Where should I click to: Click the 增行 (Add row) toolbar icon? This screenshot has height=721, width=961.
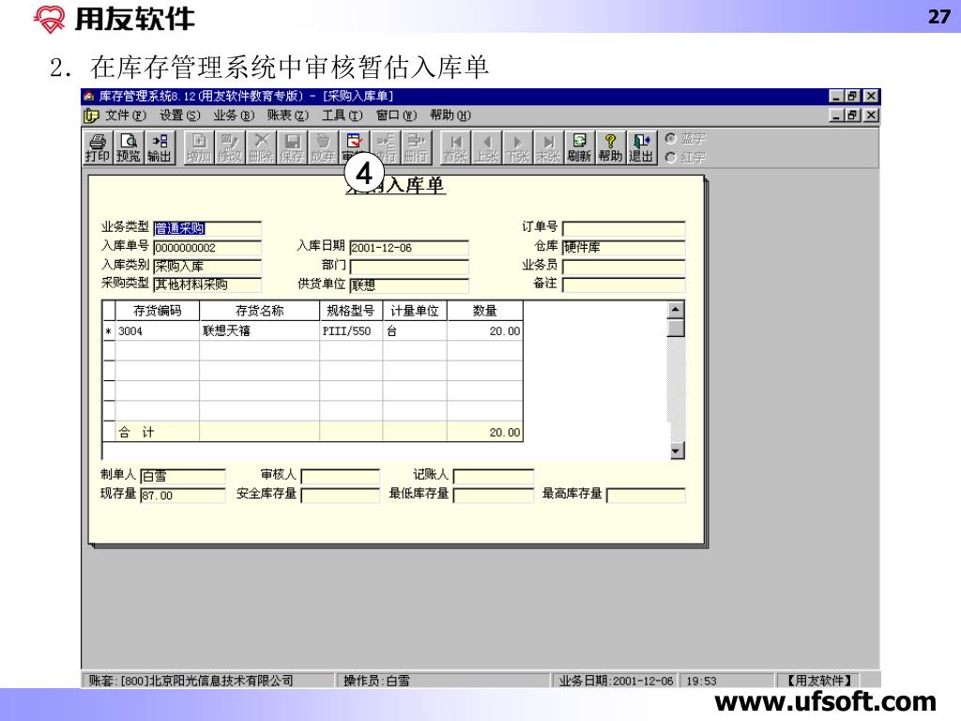coord(386,147)
